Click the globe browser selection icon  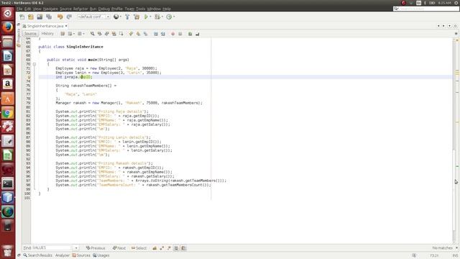click(116, 17)
